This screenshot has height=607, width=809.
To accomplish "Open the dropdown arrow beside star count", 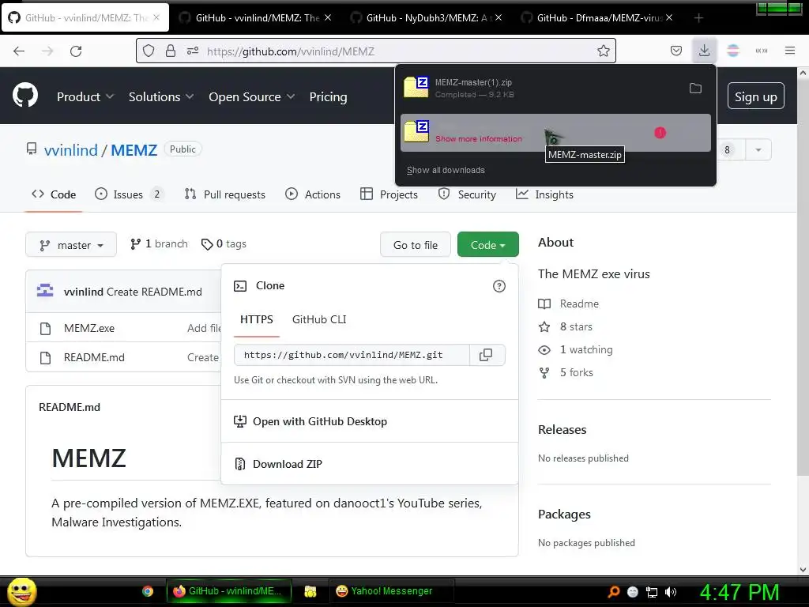I will click(x=758, y=149).
